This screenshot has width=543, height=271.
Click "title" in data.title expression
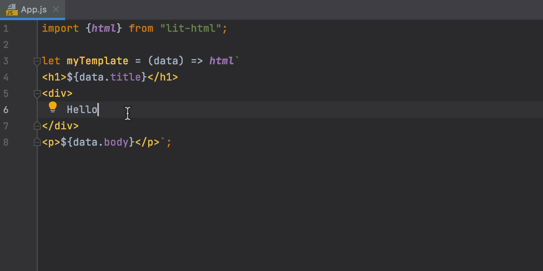tap(126, 77)
